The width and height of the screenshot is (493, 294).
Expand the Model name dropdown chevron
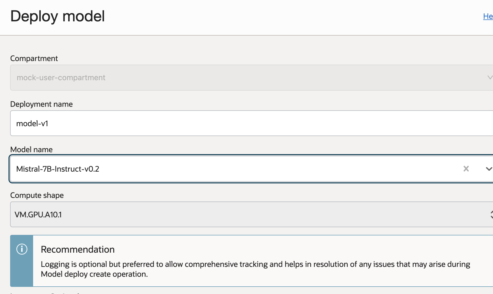[489, 169]
